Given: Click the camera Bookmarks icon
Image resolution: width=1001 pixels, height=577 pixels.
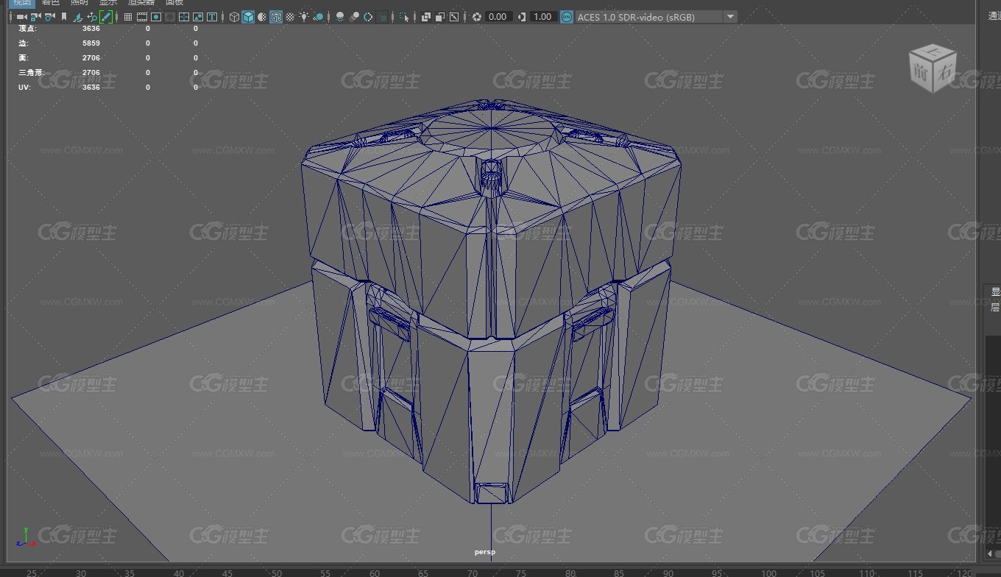Looking at the screenshot, I should [64, 17].
